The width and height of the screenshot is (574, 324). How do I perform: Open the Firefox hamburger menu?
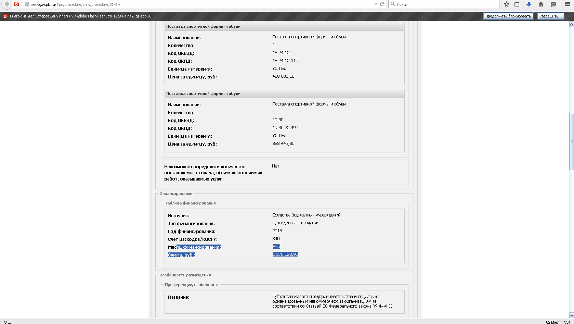coord(568,4)
